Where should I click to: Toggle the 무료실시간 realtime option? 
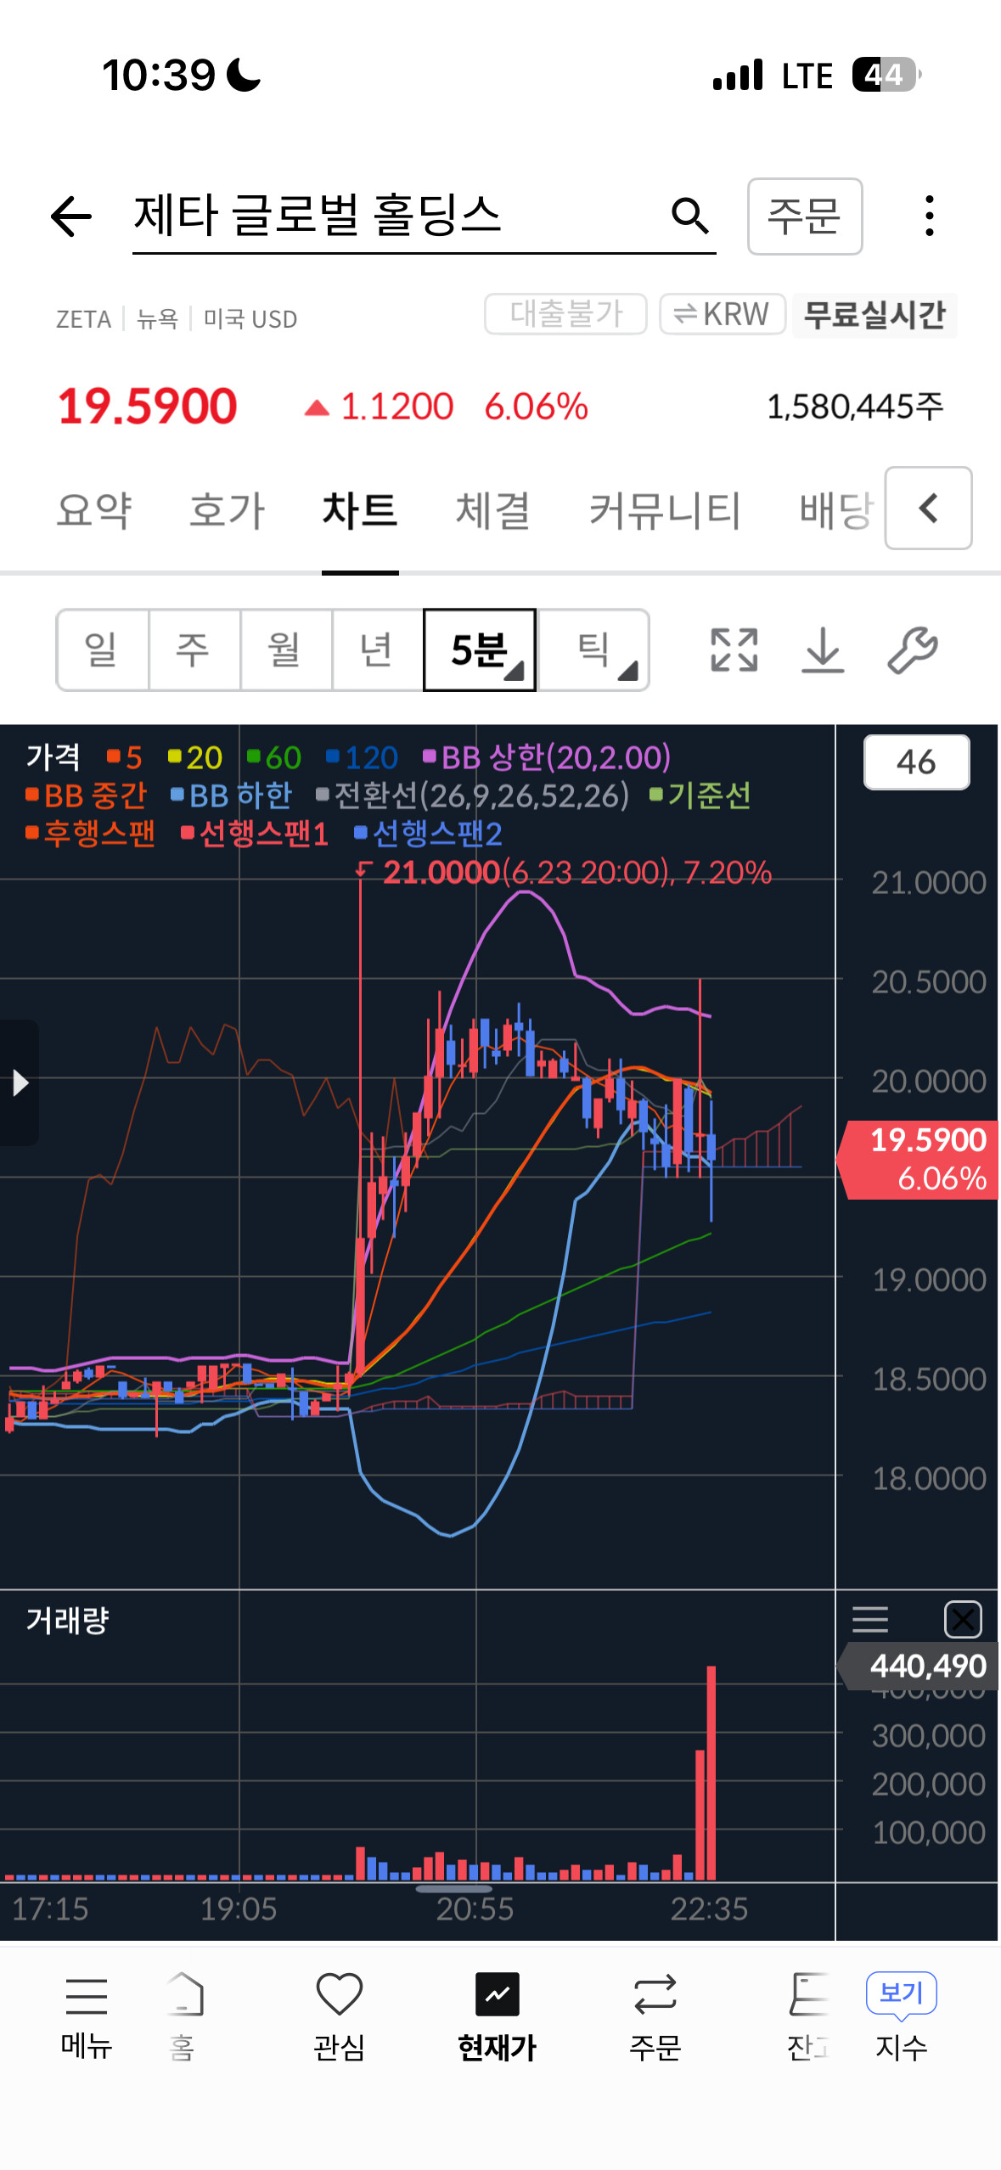click(874, 315)
